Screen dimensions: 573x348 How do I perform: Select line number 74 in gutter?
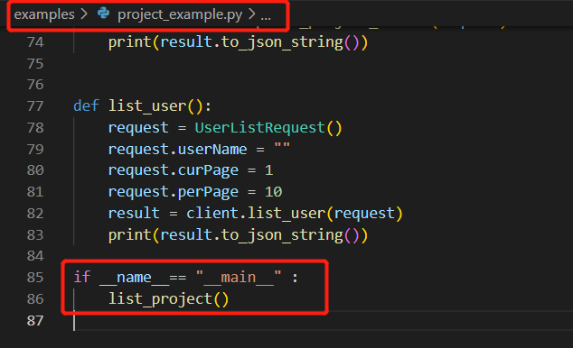coord(35,42)
